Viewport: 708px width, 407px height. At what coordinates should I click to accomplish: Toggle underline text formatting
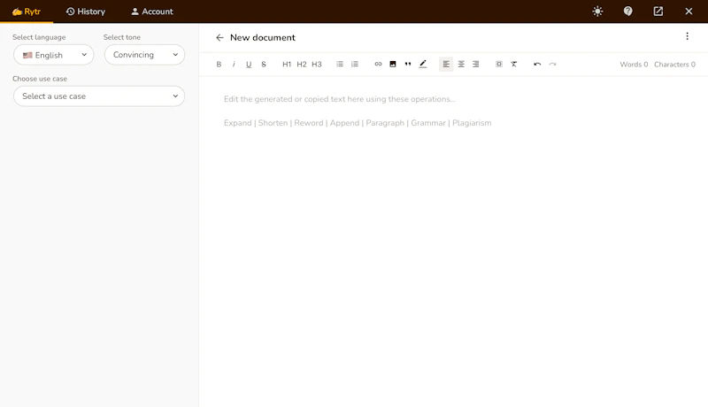coord(249,65)
